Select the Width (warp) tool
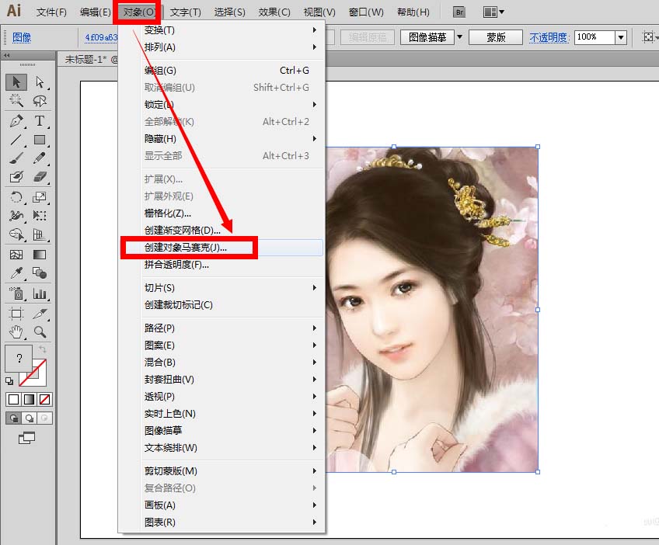Viewport: 659px width, 545px height. (x=16, y=215)
